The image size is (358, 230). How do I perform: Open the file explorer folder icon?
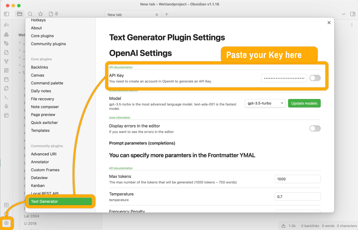[20, 14]
